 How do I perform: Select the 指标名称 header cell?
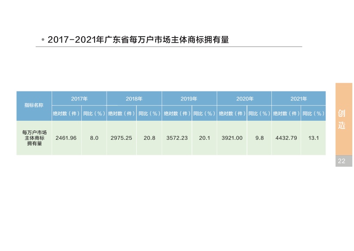(x=34, y=106)
